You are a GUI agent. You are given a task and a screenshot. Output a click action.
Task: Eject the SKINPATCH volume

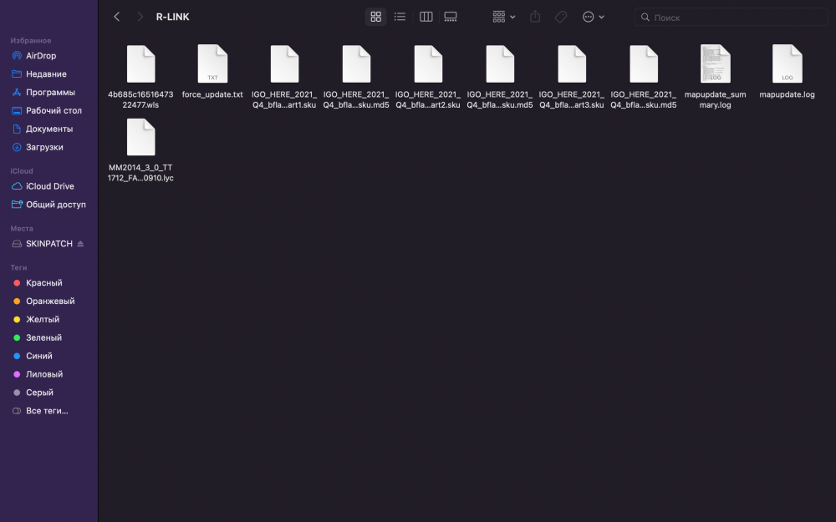click(x=80, y=243)
